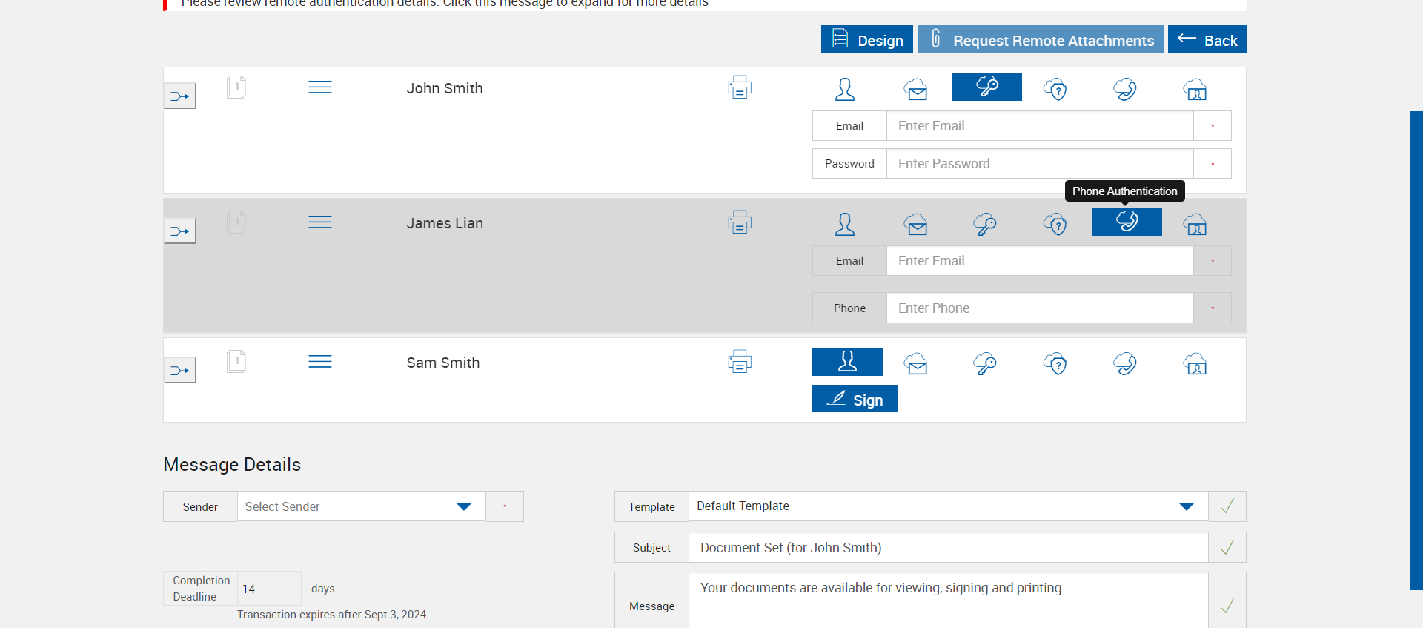Select ID verification icon for James Lian
This screenshot has width=1423, height=628.
click(1195, 224)
